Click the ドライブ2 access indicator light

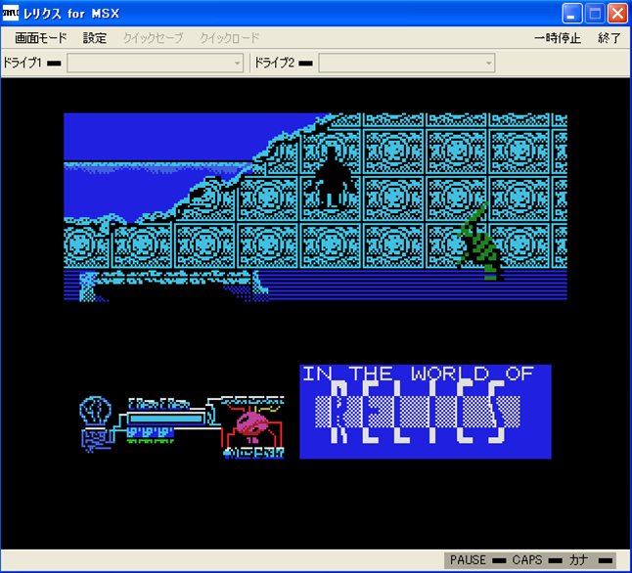click(x=305, y=64)
